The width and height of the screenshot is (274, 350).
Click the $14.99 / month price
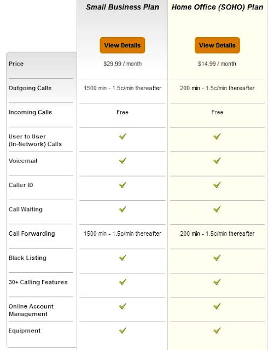217,64
